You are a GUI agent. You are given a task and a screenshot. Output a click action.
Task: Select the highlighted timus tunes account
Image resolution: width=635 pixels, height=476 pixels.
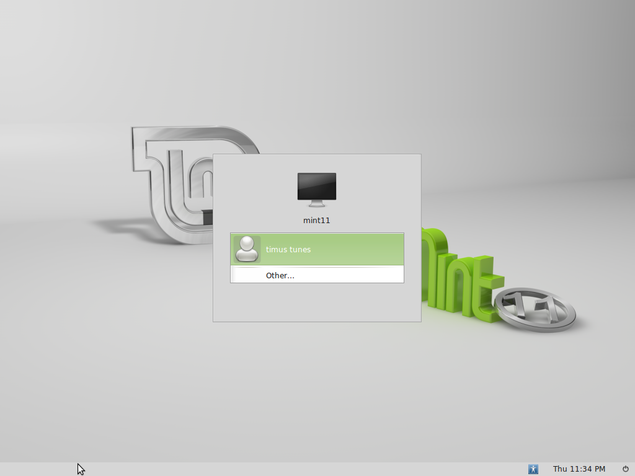(316, 249)
